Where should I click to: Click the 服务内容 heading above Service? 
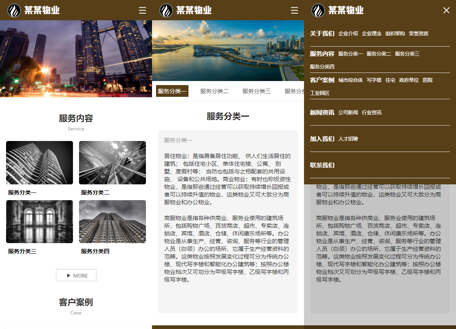point(76,118)
